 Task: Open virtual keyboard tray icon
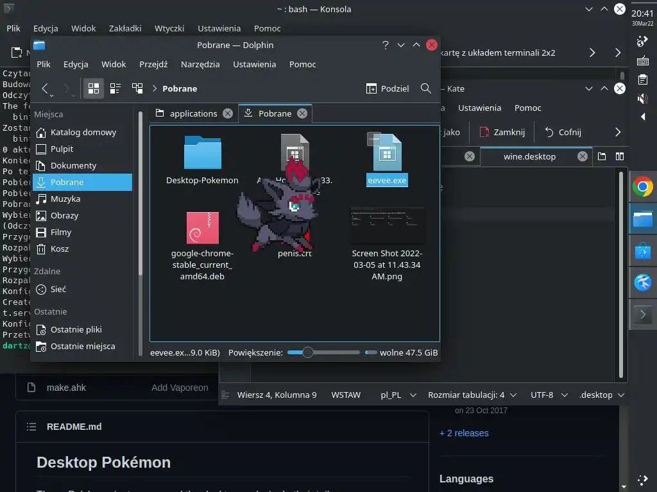642,61
